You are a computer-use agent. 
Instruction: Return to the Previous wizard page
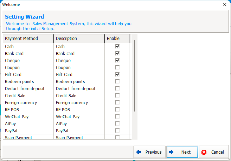point(149,152)
